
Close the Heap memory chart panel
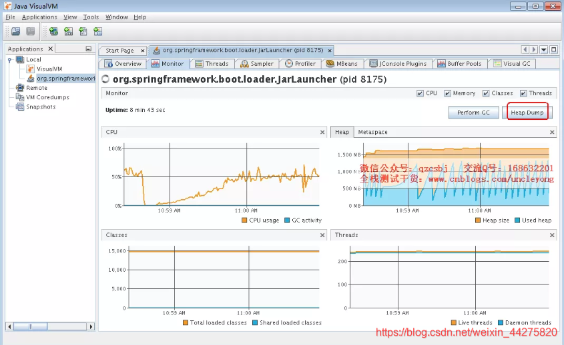[x=552, y=133]
